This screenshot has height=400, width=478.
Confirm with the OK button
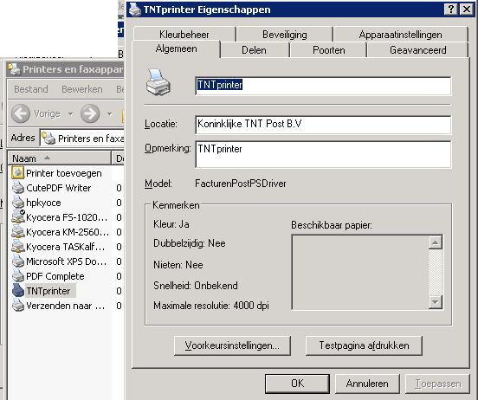pyautogui.click(x=297, y=384)
